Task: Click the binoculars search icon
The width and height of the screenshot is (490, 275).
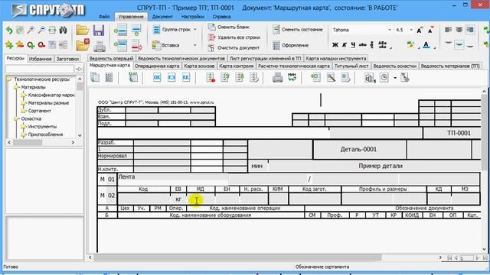Action: click(x=63, y=30)
